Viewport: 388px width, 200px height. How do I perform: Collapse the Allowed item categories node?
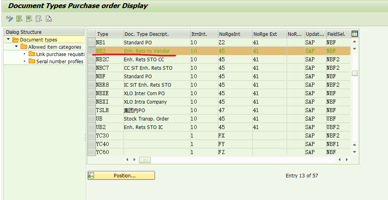tap(16, 46)
